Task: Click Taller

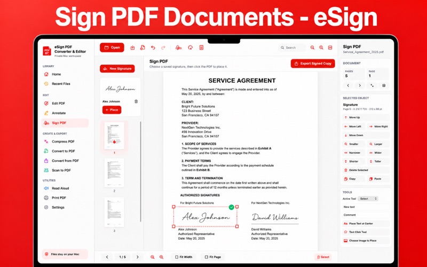Action: (x=378, y=161)
